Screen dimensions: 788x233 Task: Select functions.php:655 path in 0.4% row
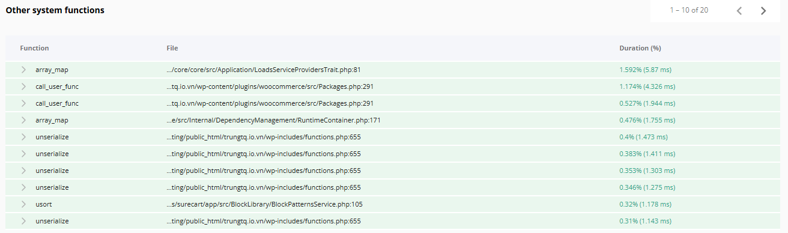(264, 137)
